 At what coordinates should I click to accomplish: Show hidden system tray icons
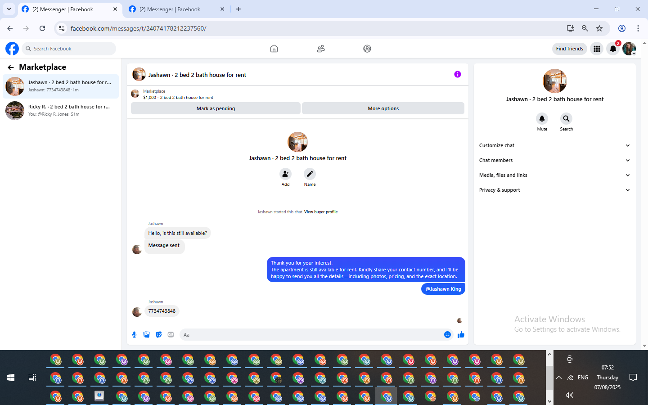[x=559, y=378]
